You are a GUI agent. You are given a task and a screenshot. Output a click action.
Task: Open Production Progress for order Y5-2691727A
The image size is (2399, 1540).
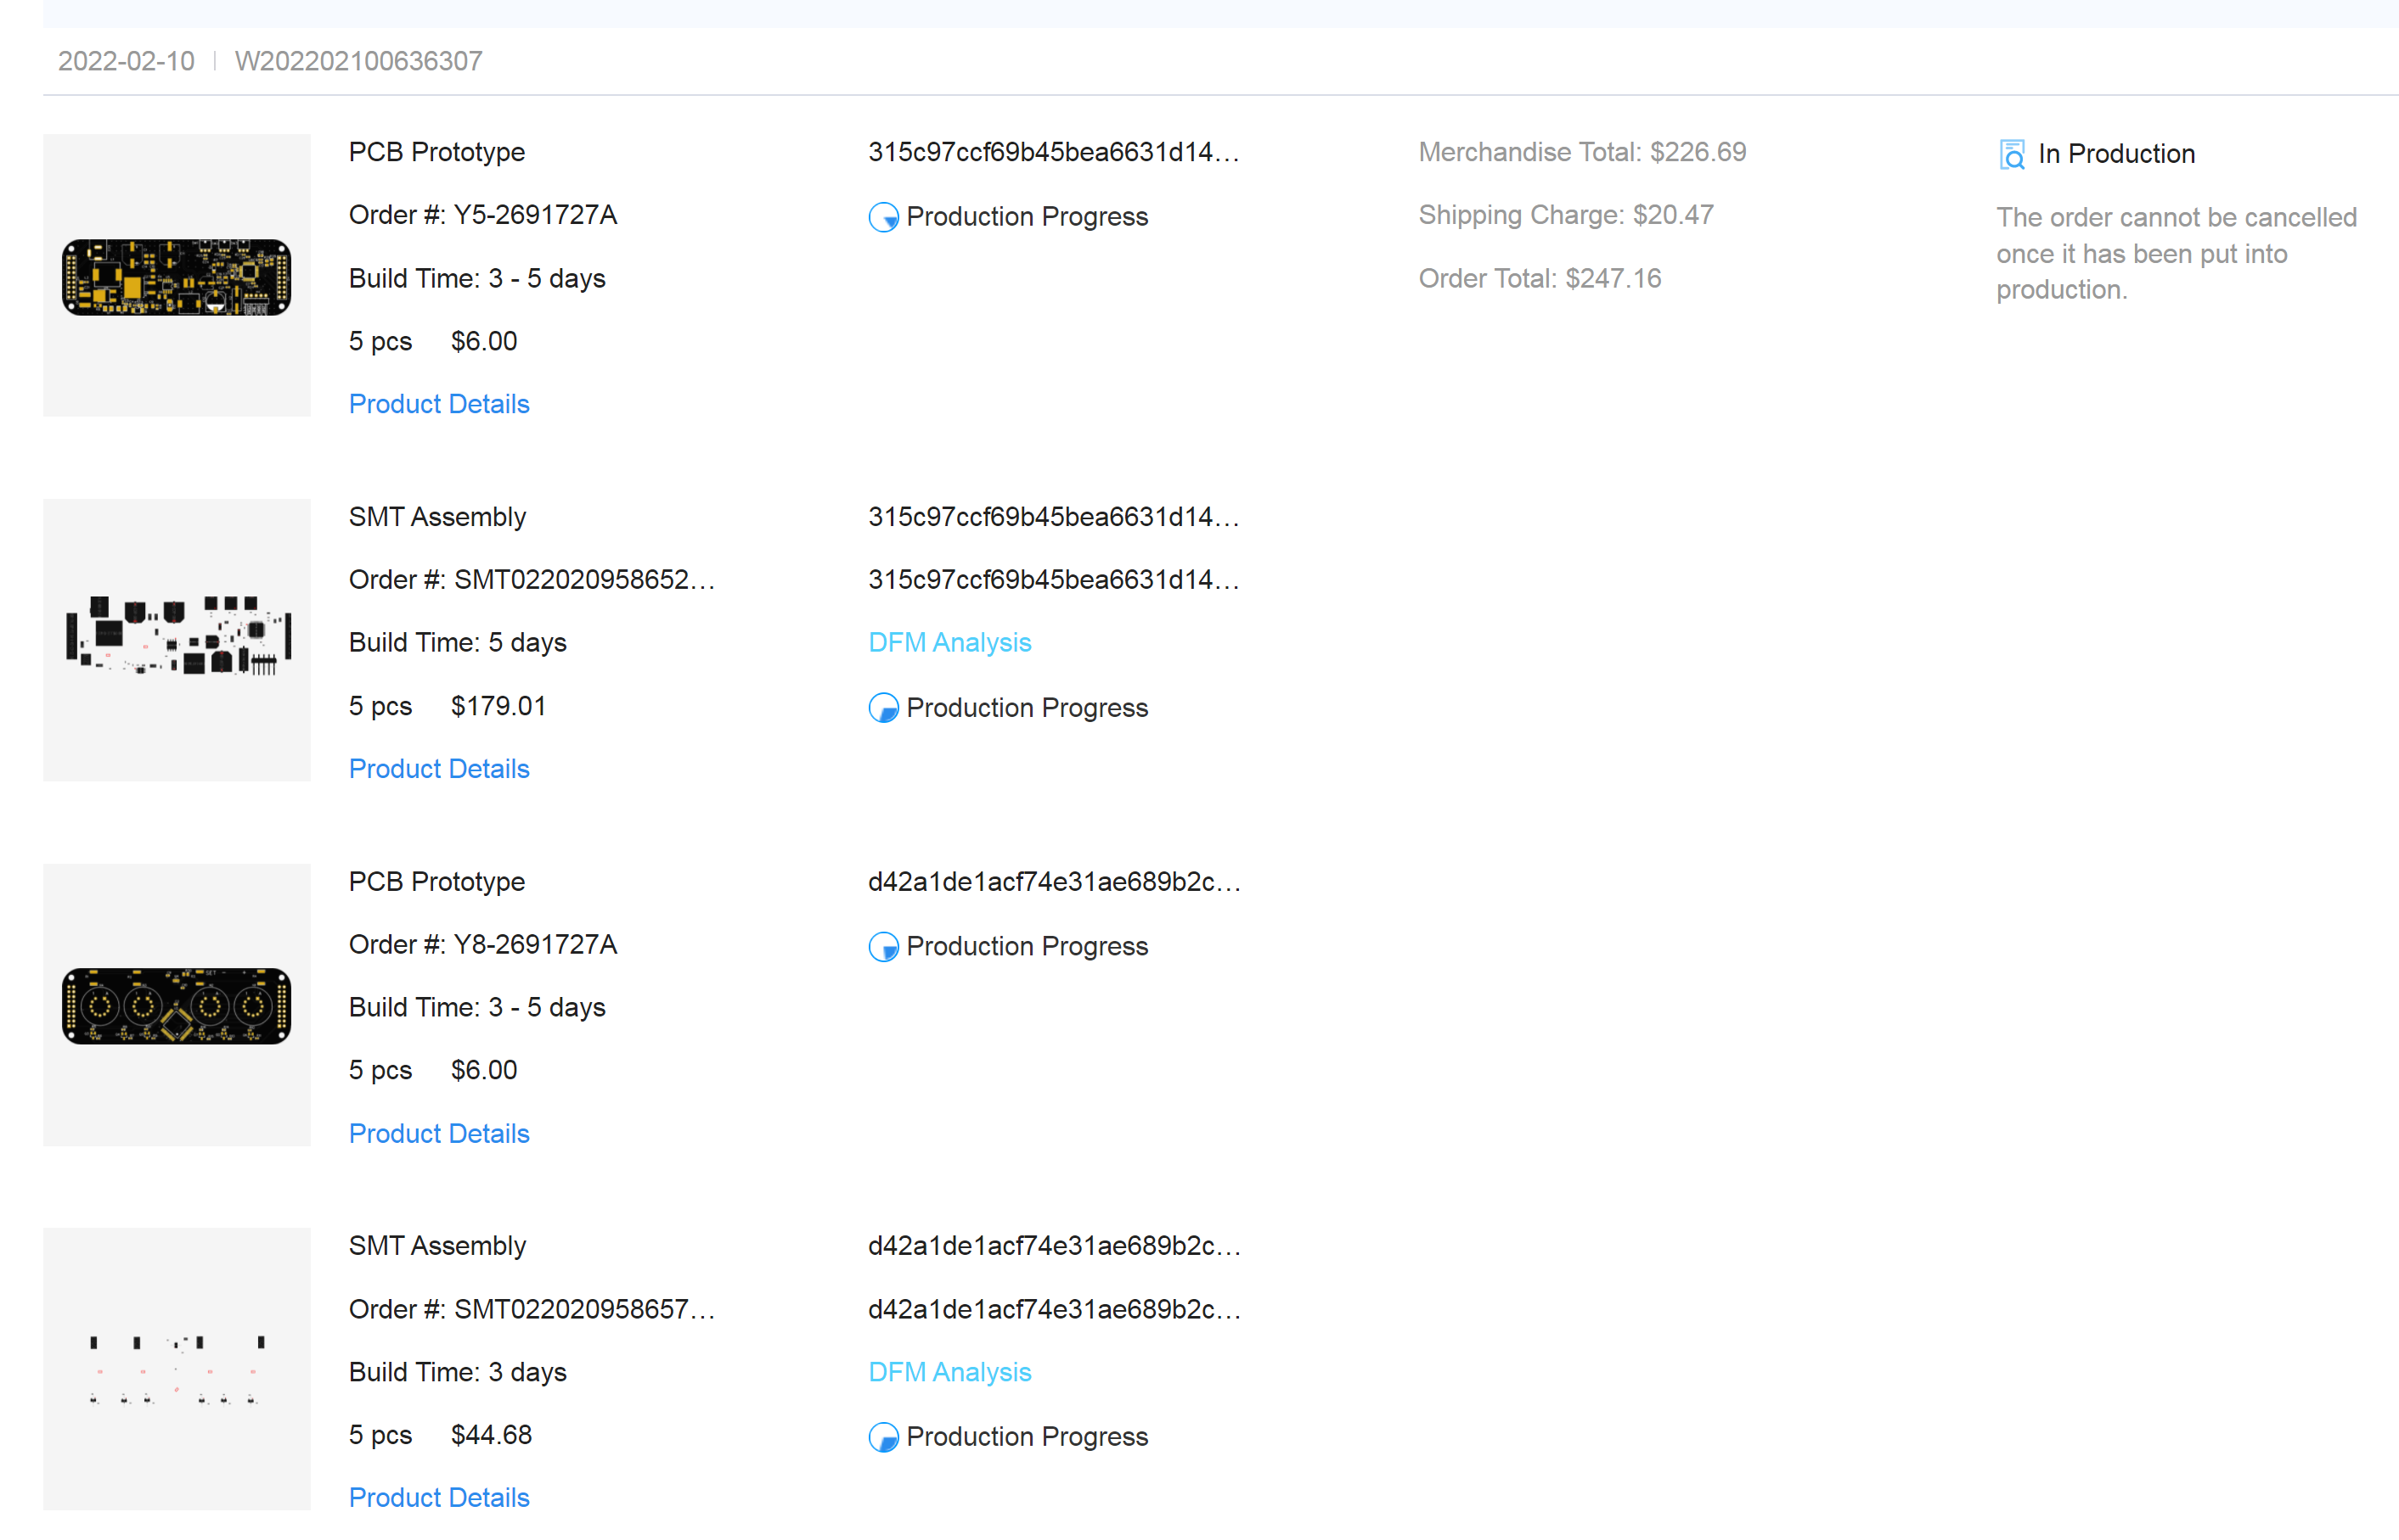1027,217
